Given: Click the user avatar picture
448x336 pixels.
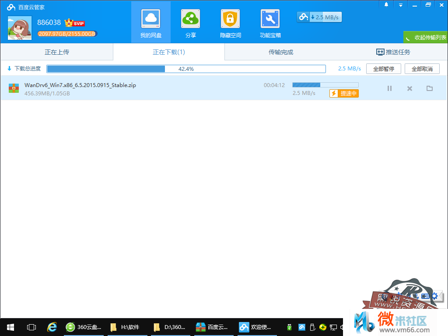Looking at the screenshot, I should (20, 28).
